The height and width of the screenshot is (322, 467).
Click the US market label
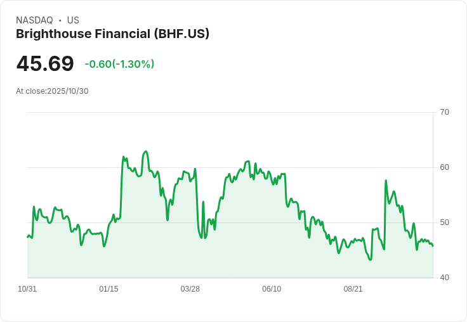tap(73, 20)
